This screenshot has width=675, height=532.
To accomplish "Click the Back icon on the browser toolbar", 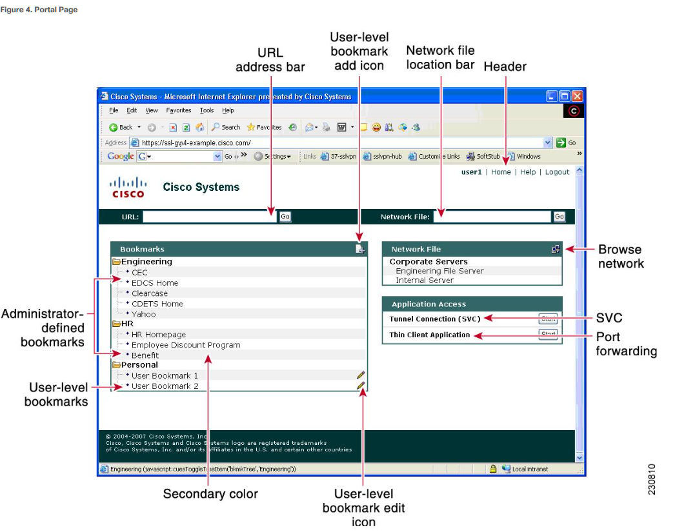I will pyautogui.click(x=115, y=126).
